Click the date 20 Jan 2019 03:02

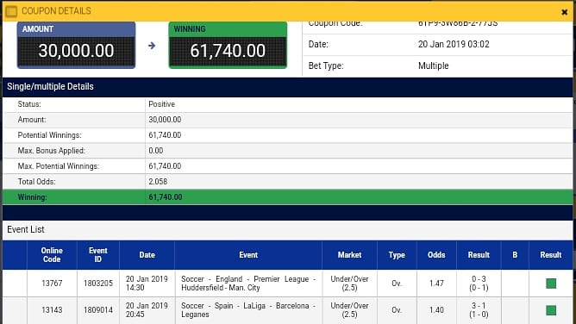point(454,45)
